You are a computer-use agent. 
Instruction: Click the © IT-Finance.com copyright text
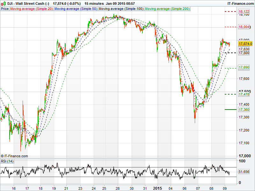[x=14, y=156]
